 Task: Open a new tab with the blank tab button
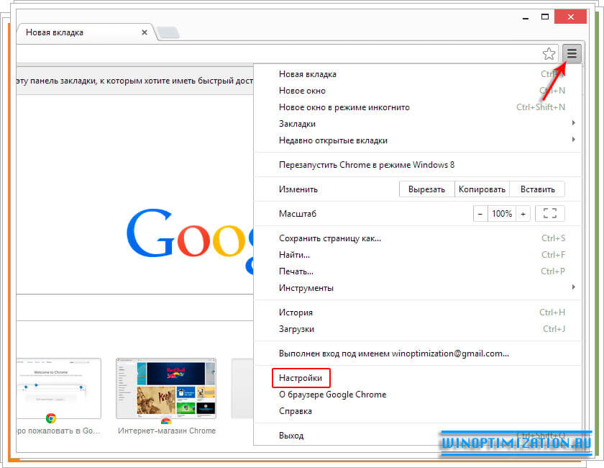[x=169, y=32]
